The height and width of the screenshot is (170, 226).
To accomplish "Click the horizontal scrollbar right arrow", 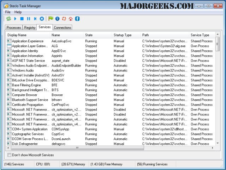I will click(x=213, y=148).
